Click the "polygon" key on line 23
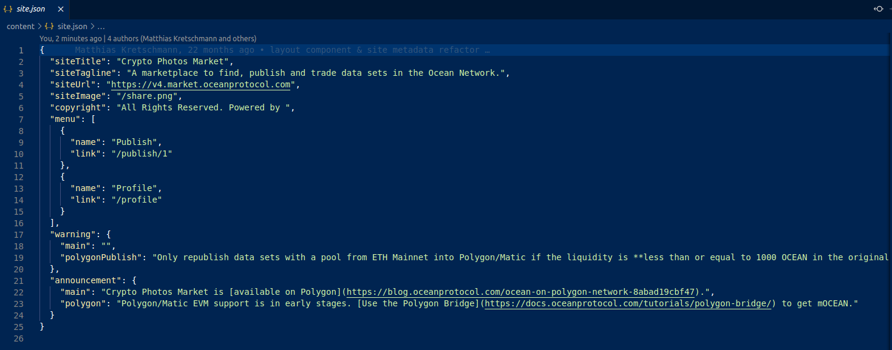892x350 pixels. point(83,303)
